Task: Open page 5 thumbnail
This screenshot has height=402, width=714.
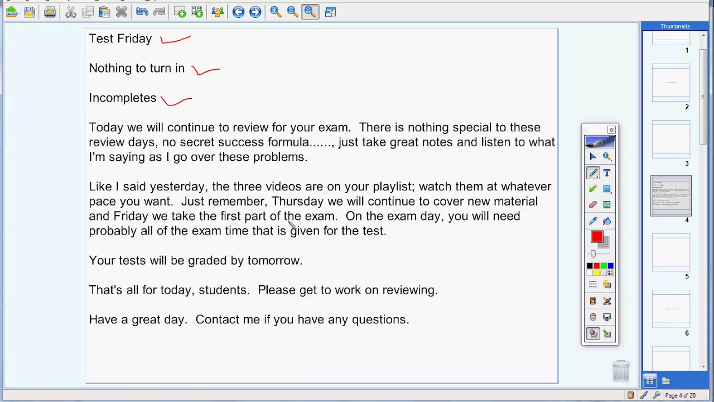Action: tap(671, 252)
